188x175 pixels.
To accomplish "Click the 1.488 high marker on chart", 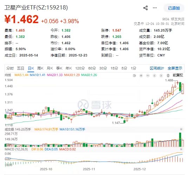I will (169, 80).
